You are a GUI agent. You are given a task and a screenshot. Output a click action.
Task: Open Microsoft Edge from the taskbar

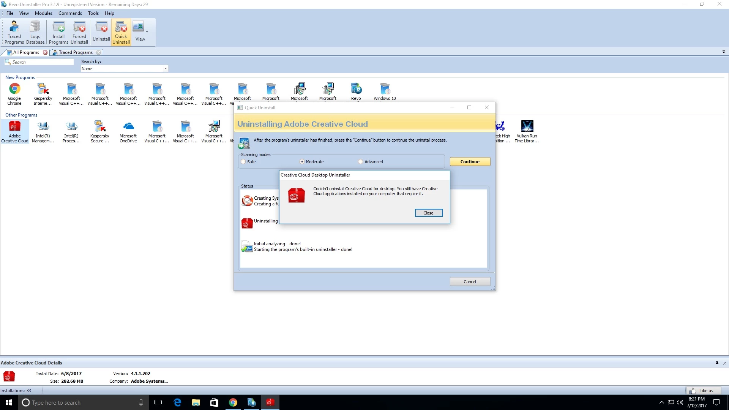click(177, 402)
